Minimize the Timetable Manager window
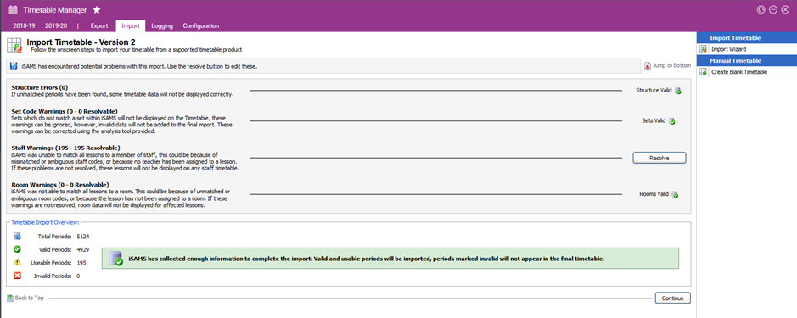797x318 pixels. click(x=773, y=9)
